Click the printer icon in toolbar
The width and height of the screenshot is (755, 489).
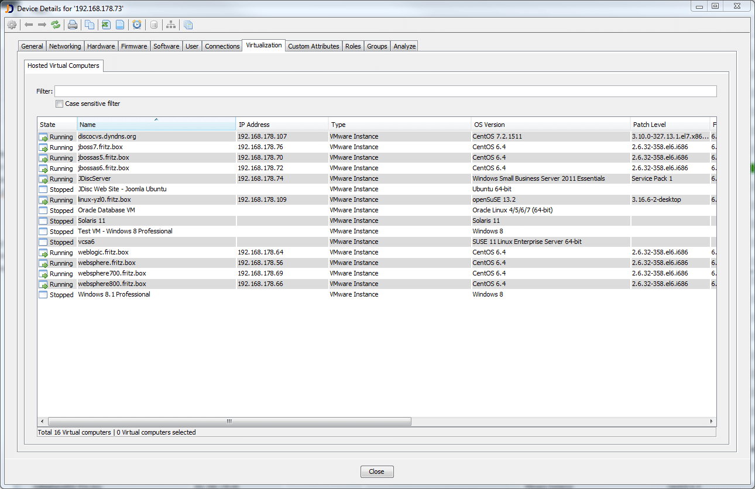pos(73,25)
